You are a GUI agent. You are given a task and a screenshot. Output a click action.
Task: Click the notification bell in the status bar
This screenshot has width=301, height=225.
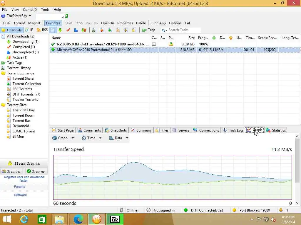point(281,210)
